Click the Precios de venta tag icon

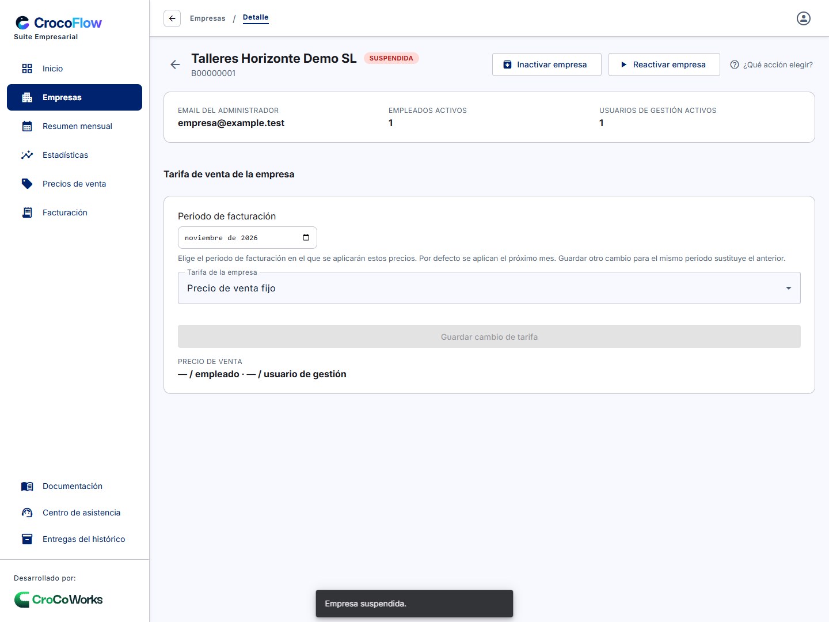(27, 184)
